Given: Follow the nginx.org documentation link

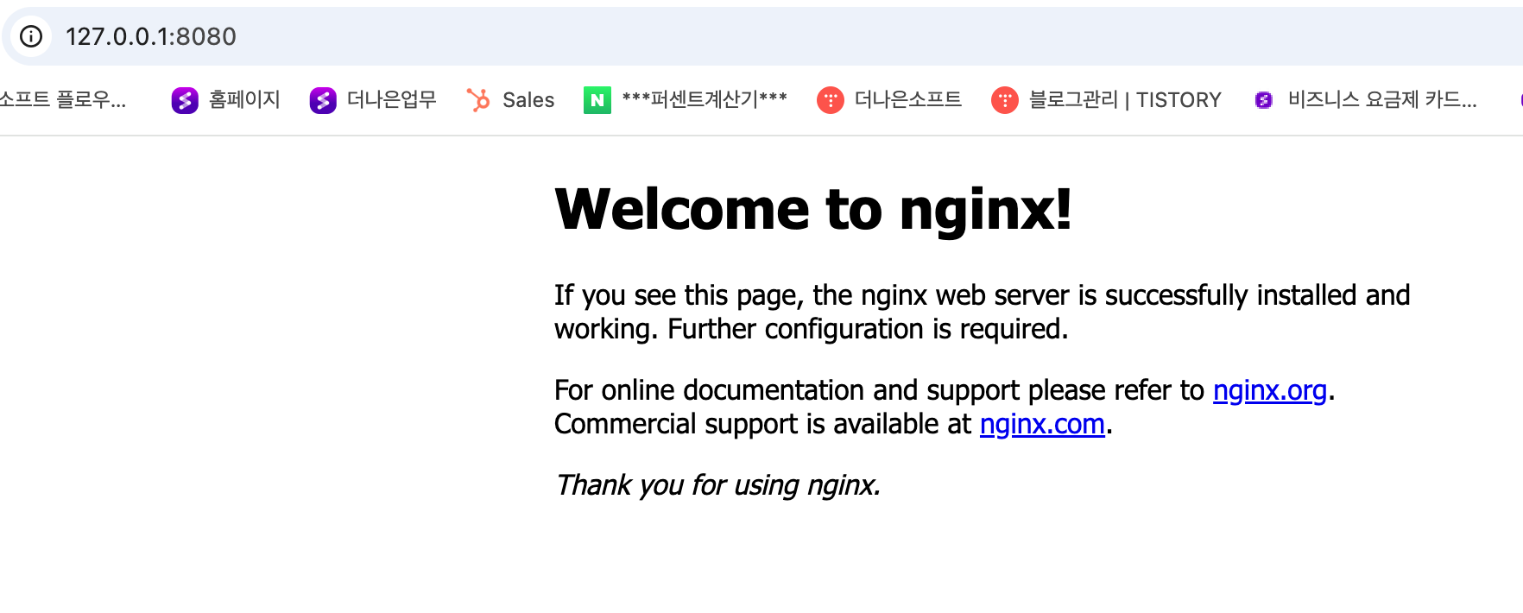Looking at the screenshot, I should click(x=1269, y=390).
